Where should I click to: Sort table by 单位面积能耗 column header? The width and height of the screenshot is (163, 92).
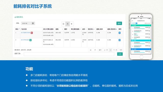coord(76,29)
